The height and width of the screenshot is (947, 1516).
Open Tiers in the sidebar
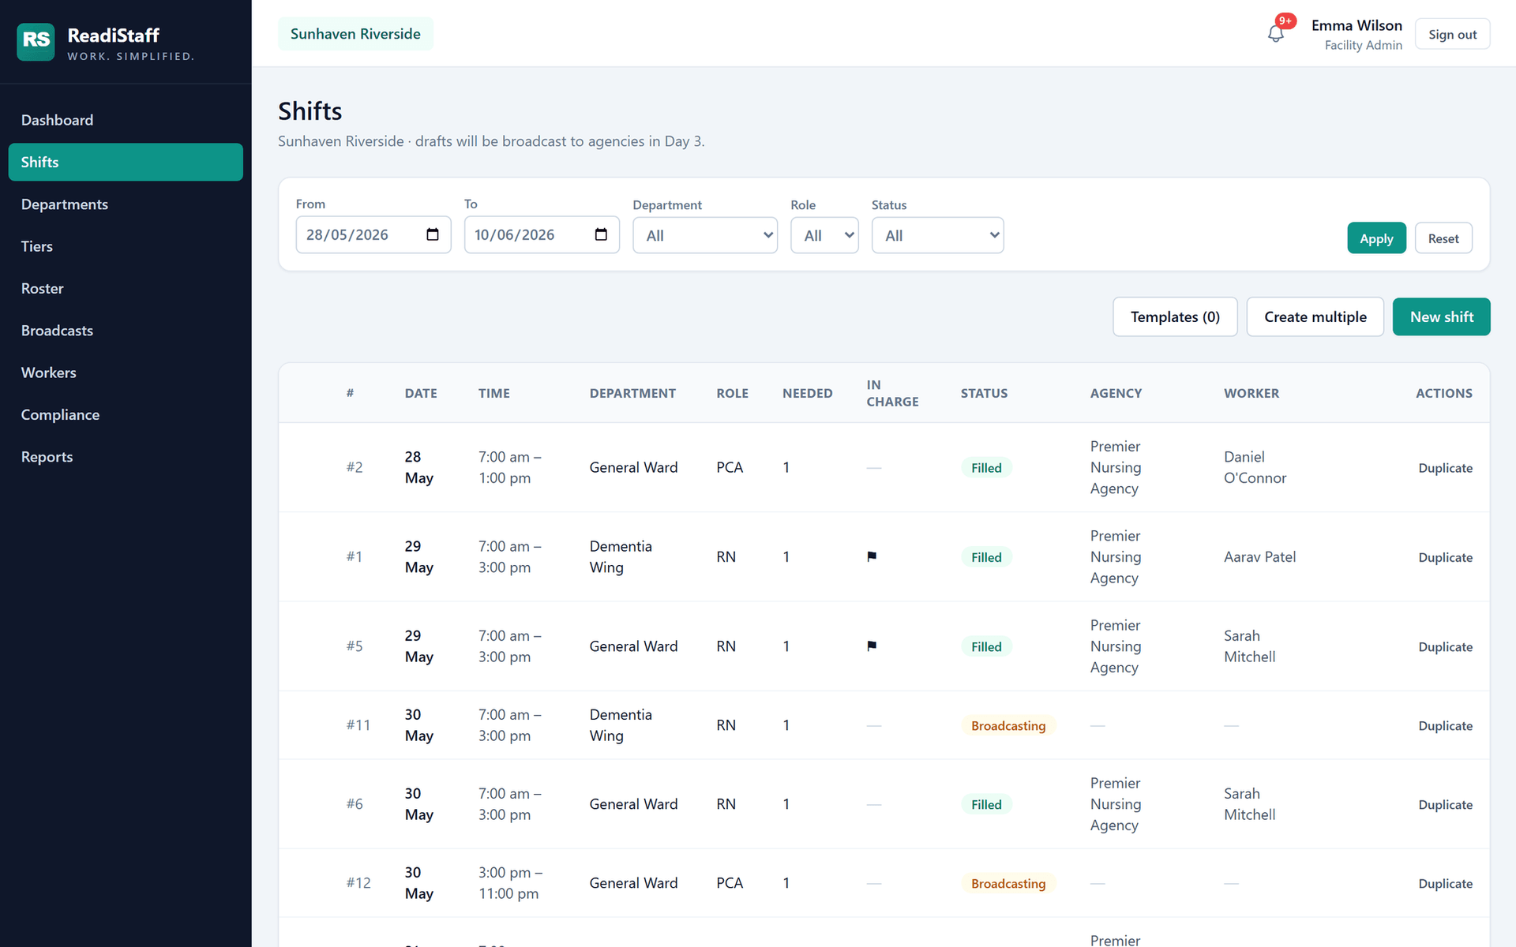pos(126,246)
